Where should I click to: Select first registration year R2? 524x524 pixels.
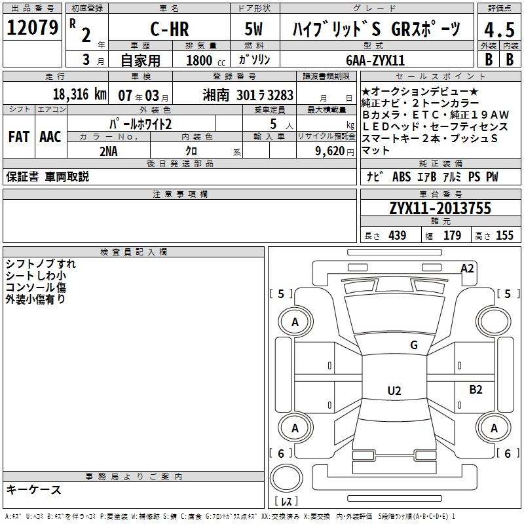coord(81,29)
